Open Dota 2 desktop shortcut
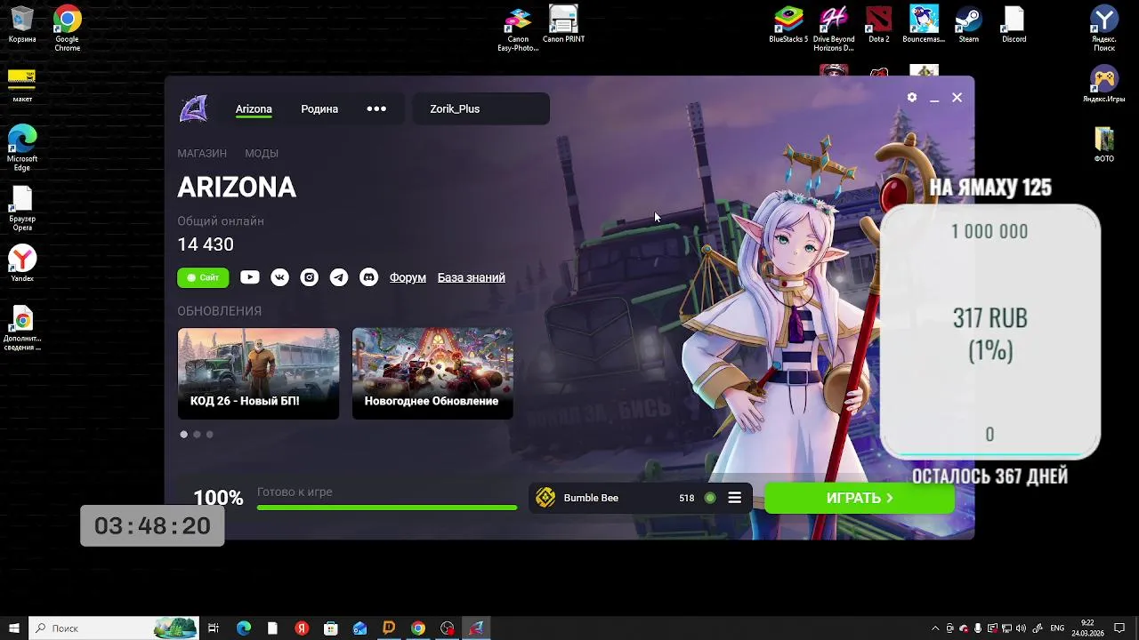This screenshot has width=1139, height=640. (879, 24)
